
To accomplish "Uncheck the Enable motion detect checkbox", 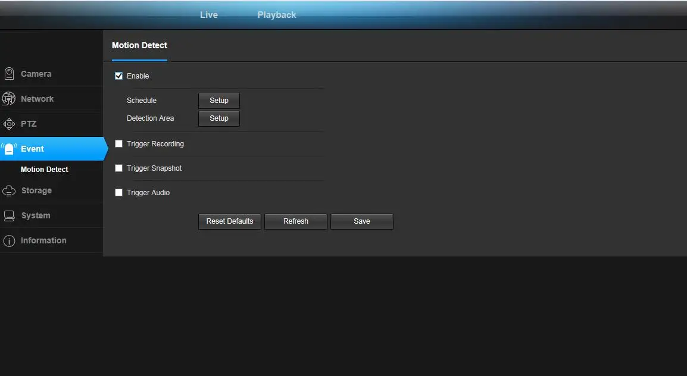I will (118, 76).
